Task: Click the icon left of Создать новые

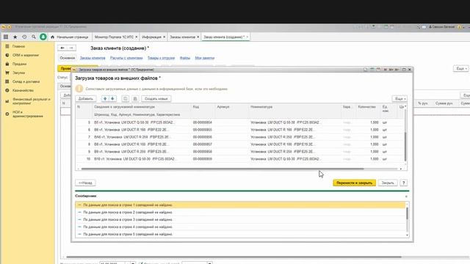Action: coord(135,98)
